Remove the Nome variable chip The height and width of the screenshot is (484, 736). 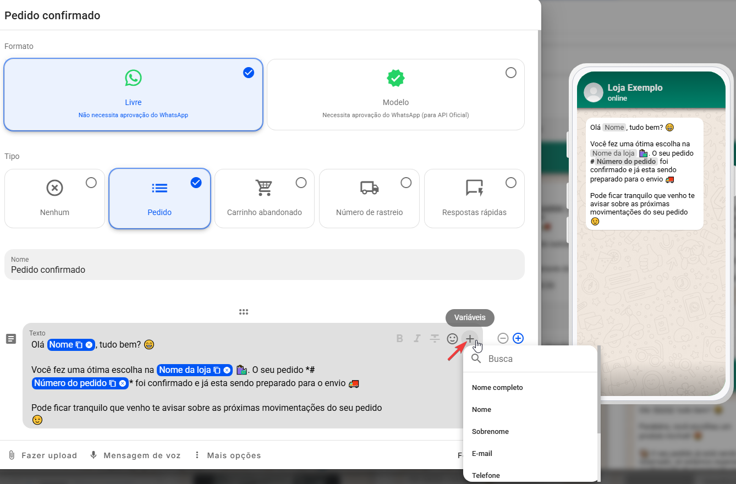click(x=89, y=345)
